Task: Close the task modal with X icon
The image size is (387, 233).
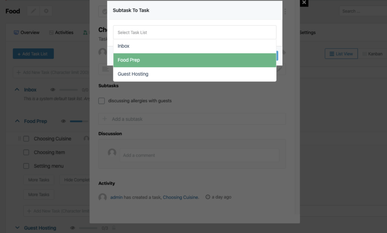Action: pos(304,3)
